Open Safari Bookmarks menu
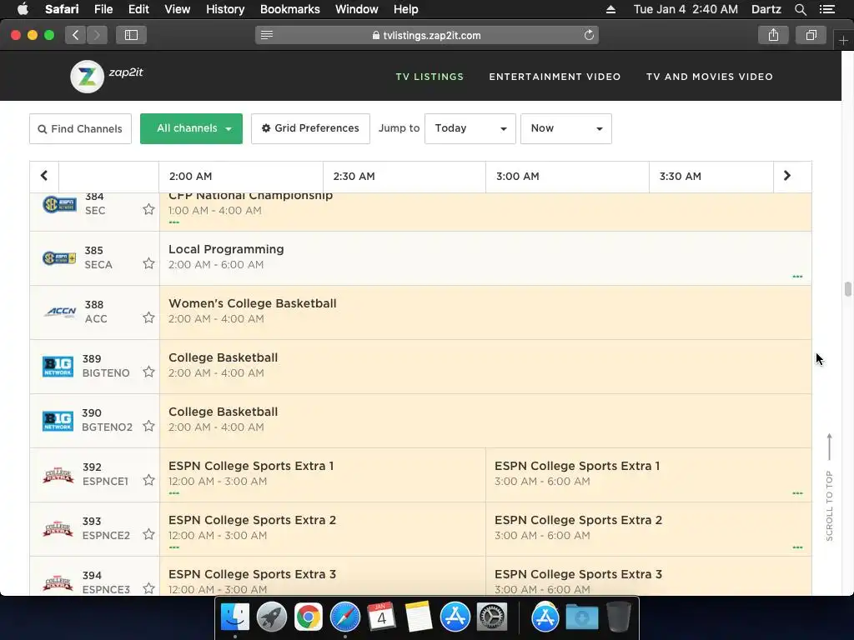 (289, 9)
